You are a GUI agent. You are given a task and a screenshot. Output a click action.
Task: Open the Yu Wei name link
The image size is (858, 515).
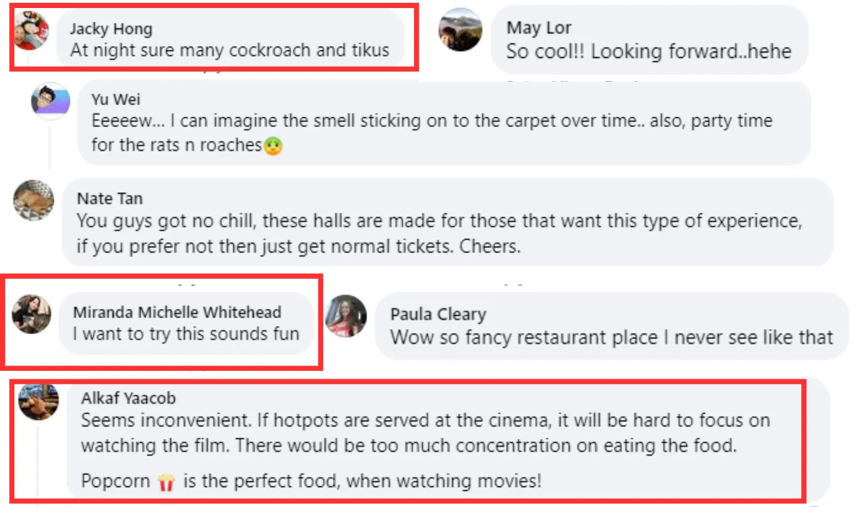coord(116,100)
